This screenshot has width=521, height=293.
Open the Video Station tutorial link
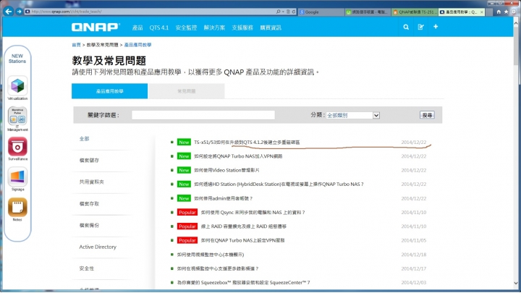[x=226, y=170]
